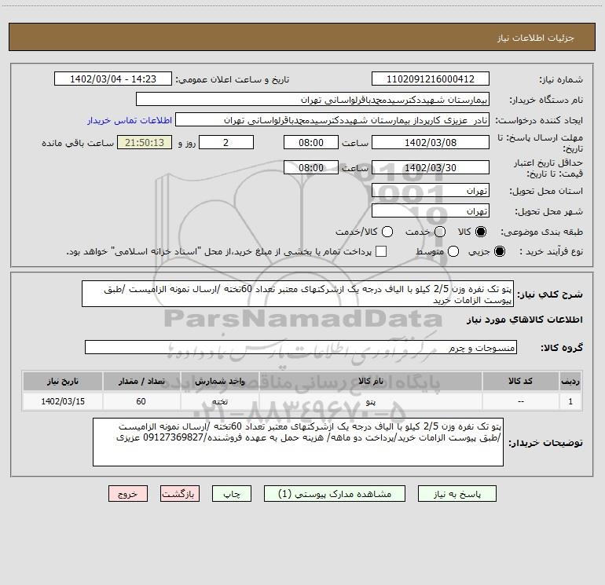
Task: Click the تاریخ نیاز column header
Action: (x=63, y=382)
